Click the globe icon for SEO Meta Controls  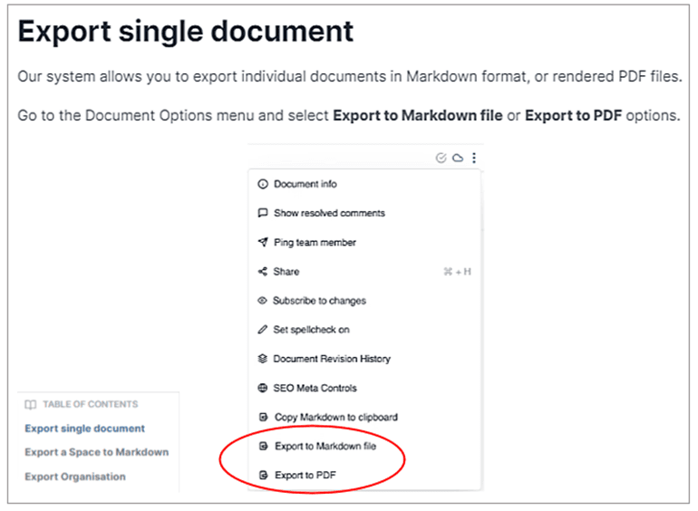coord(263,388)
